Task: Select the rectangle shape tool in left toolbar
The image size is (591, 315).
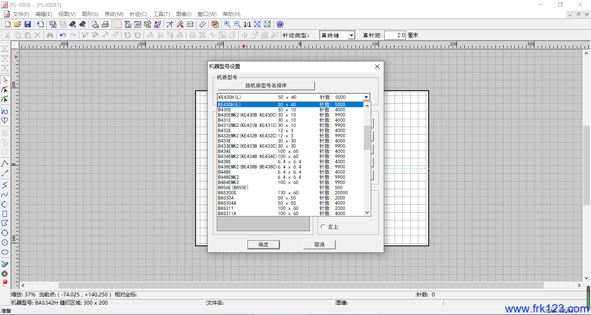Action: click(5, 214)
